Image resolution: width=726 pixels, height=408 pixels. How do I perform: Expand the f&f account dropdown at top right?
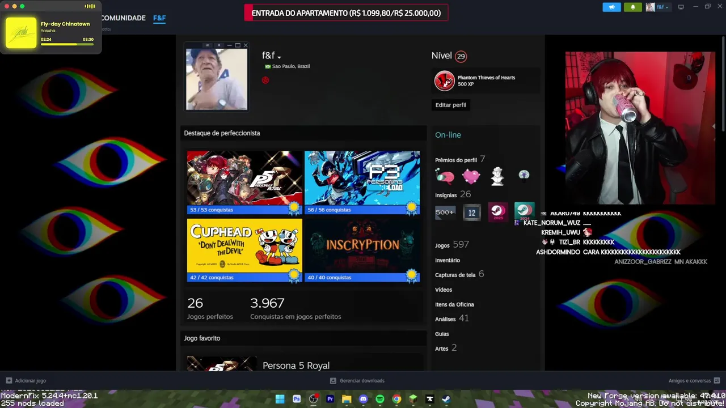658,7
